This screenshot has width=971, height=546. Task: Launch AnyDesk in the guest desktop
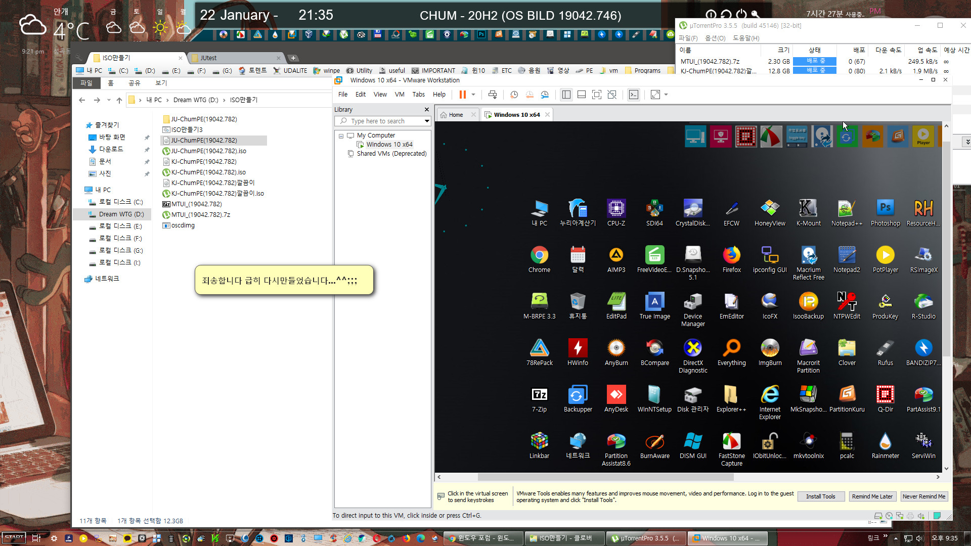[x=616, y=398]
